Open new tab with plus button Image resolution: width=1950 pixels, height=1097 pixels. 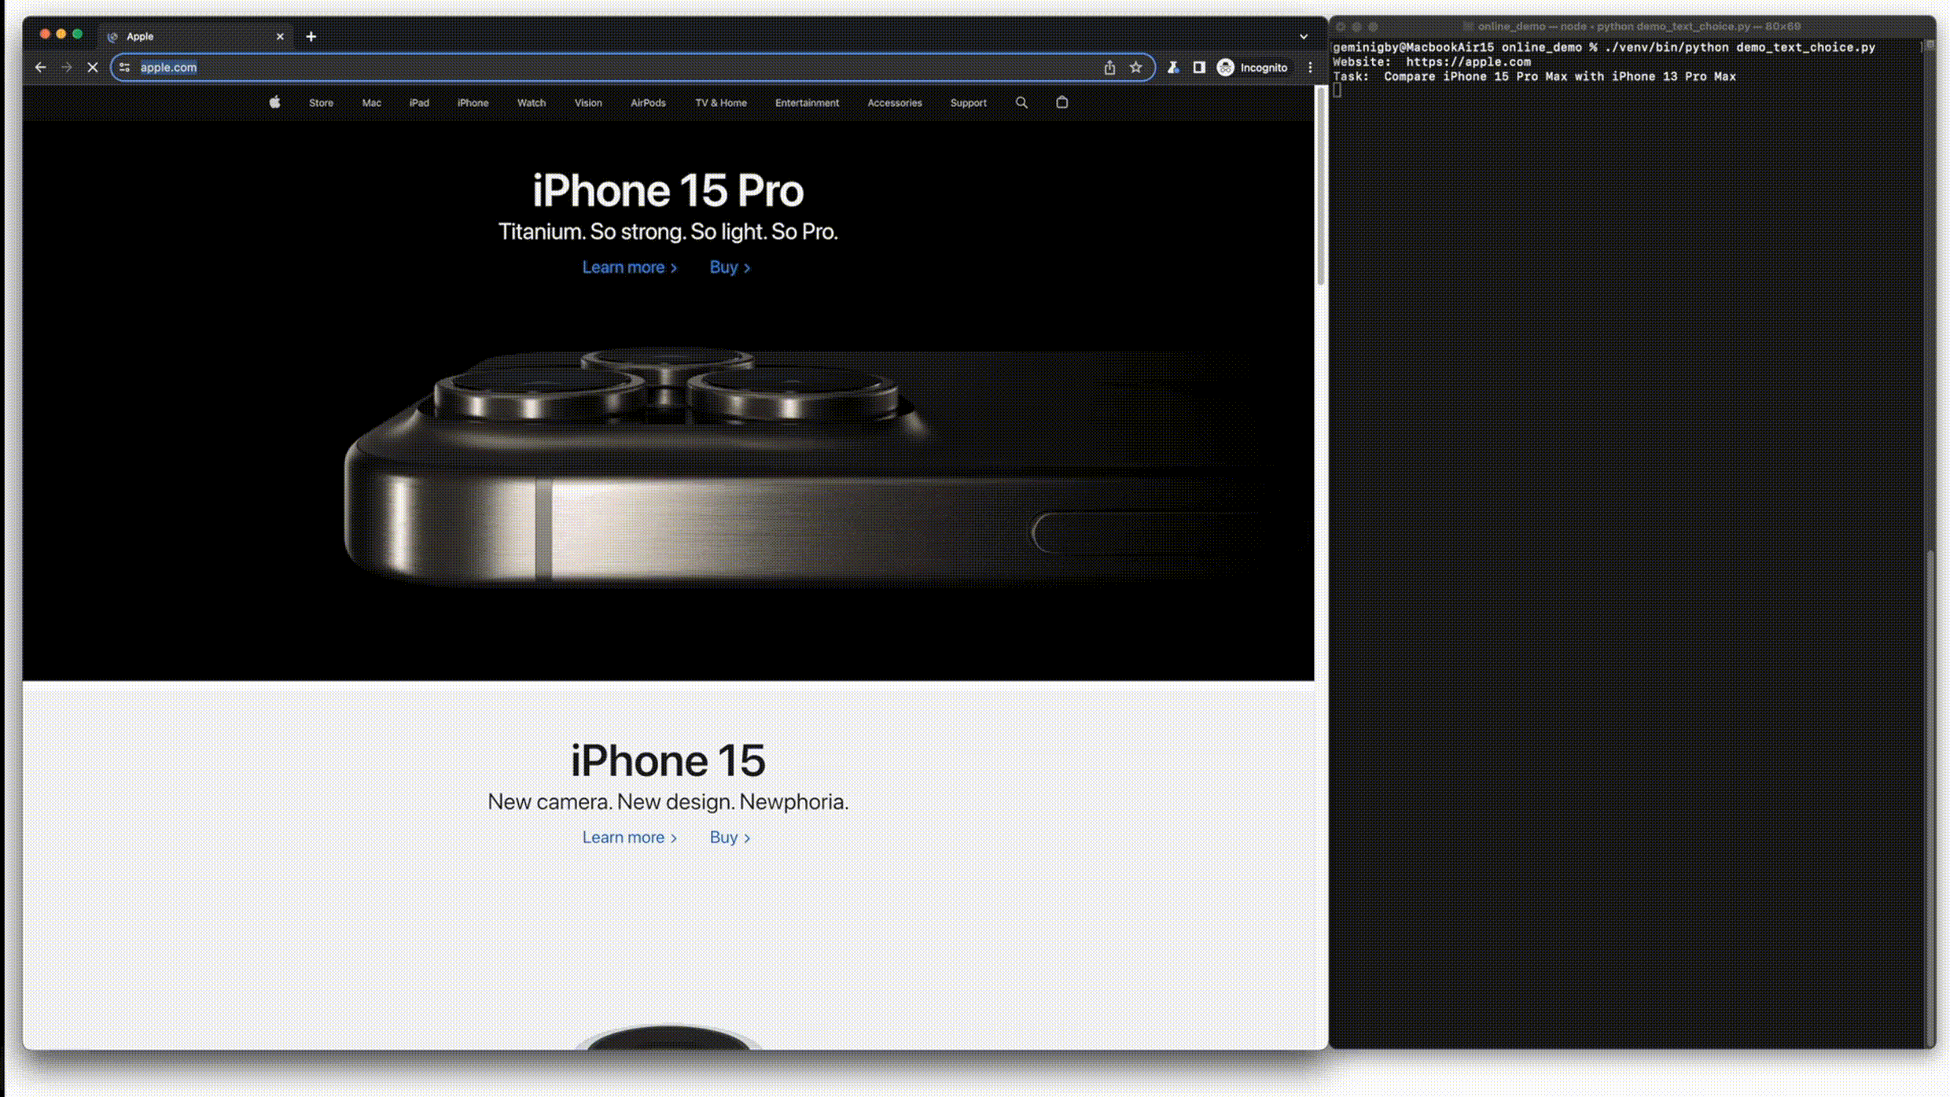coord(311,36)
